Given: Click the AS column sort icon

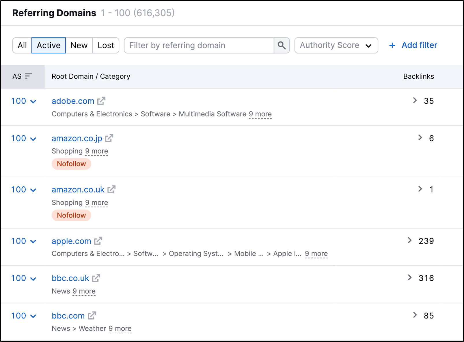Looking at the screenshot, I should click(x=28, y=76).
